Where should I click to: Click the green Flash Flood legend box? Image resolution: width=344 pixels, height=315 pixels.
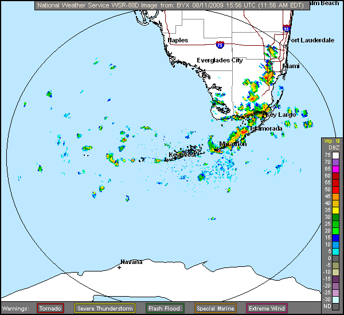(x=165, y=309)
